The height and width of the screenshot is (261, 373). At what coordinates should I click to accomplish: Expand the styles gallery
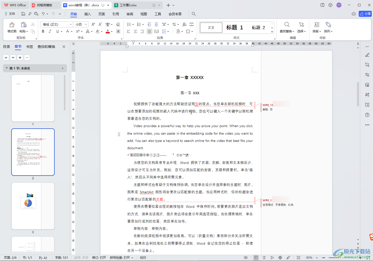(272, 32)
